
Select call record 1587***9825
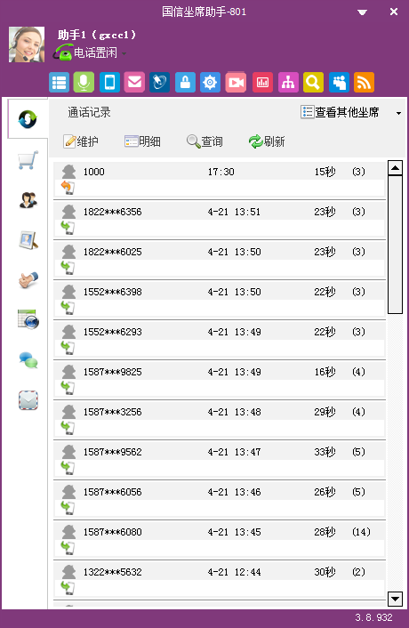220,380
